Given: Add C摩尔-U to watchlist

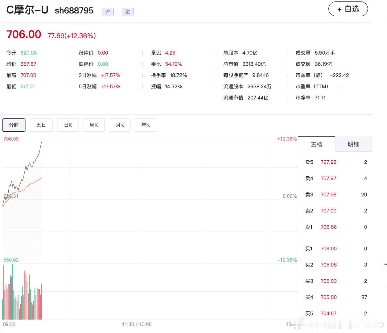Looking at the screenshot, I should pos(348,9).
